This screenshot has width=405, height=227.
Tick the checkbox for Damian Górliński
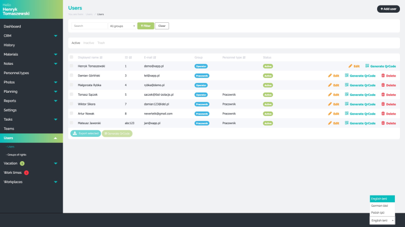tap(71, 75)
